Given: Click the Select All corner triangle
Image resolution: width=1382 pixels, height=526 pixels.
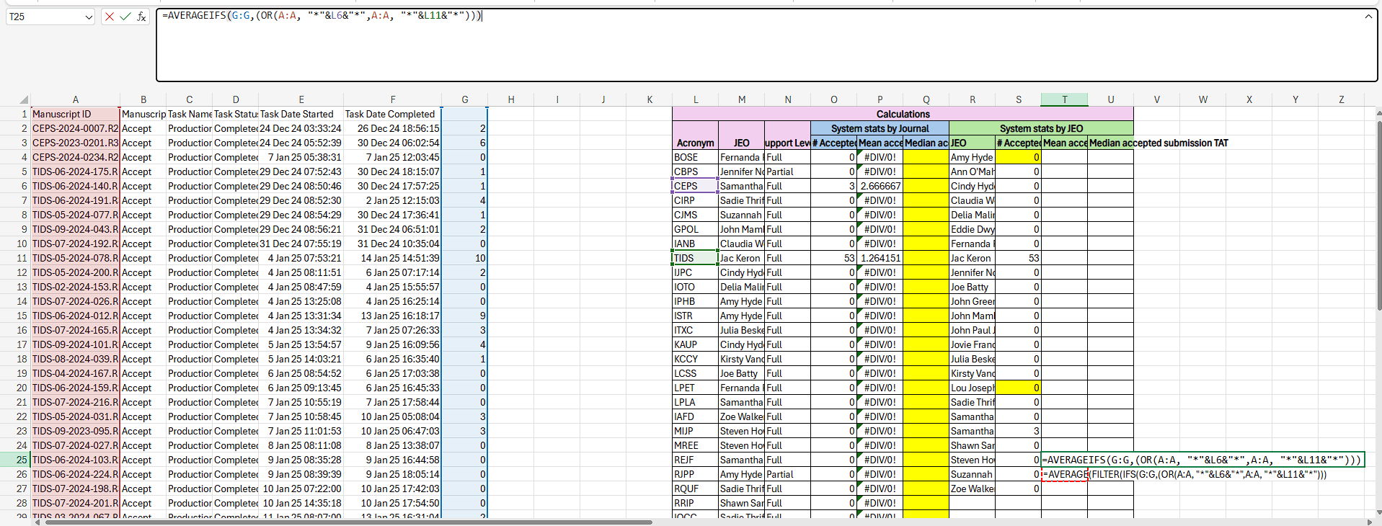Looking at the screenshot, I should [x=24, y=99].
